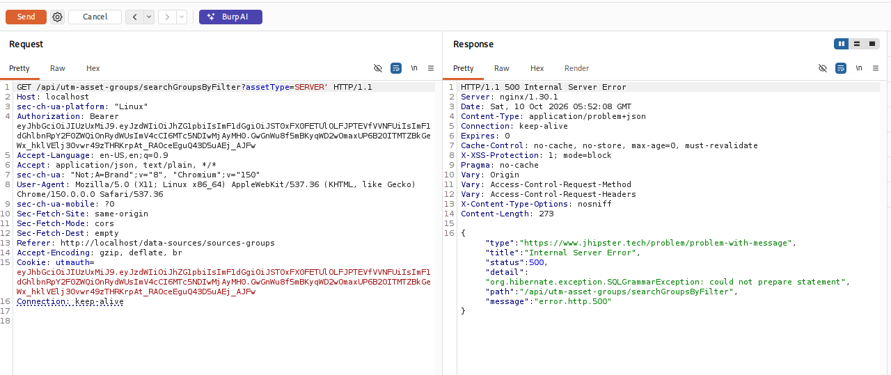Toggle \n newline display in Response panel
The height and width of the screenshot is (375, 891).
pos(859,68)
